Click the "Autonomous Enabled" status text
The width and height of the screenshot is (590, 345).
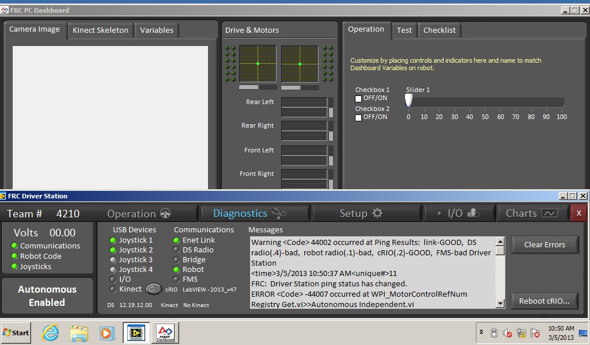[47, 296]
